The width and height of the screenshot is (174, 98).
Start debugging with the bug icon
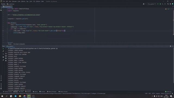[x=160, y=4]
